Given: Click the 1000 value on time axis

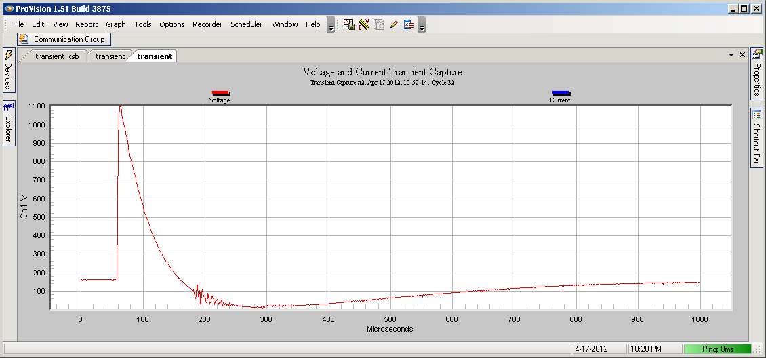Looking at the screenshot, I should pyautogui.click(x=700, y=319).
